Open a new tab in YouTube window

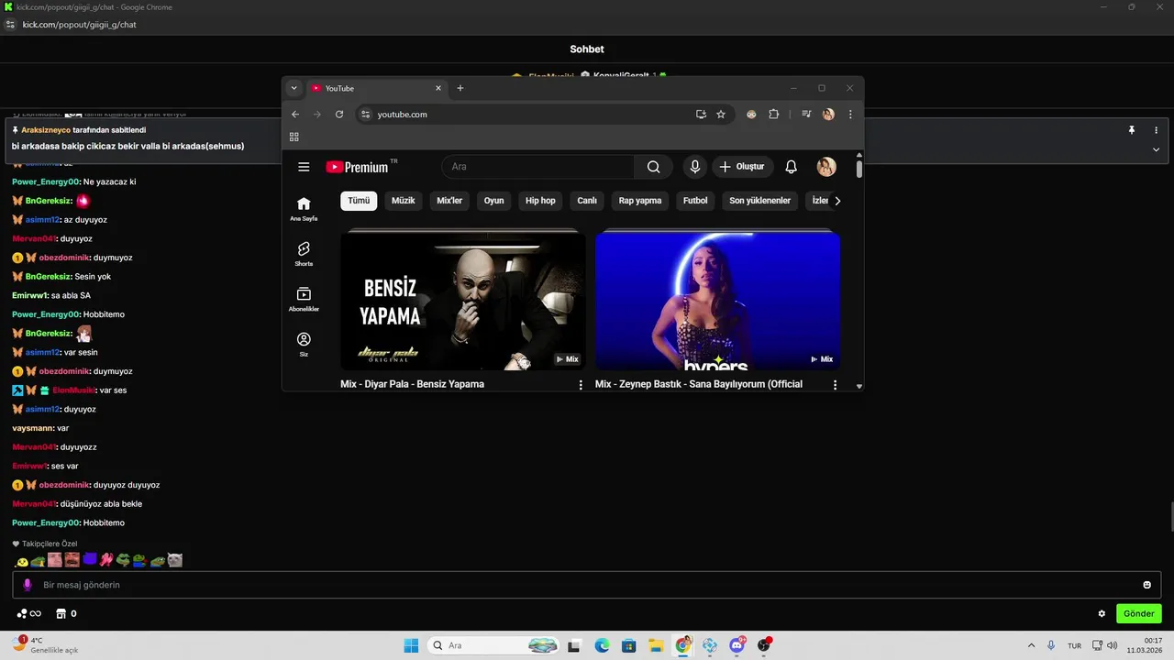click(x=460, y=88)
